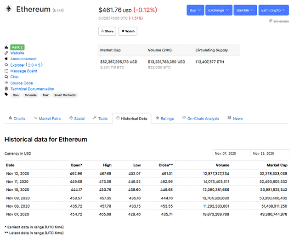Click the code brackets icon beside Source Code

point(6,83)
